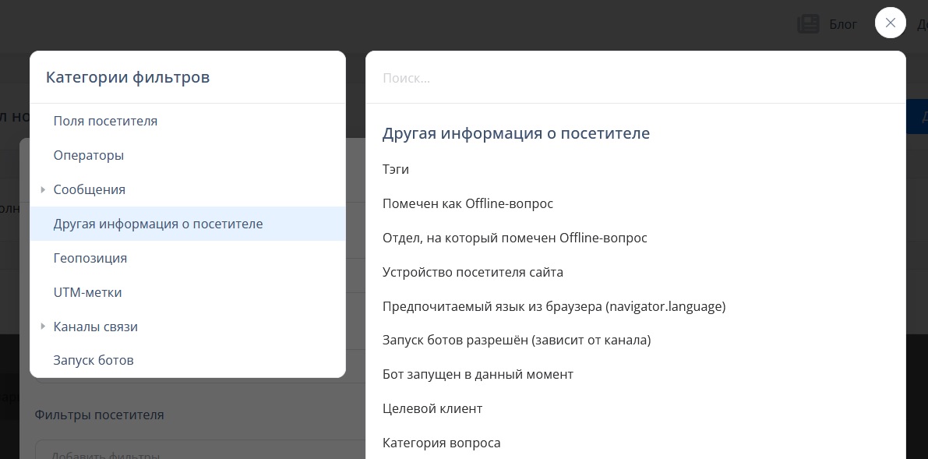Select Поля посетителя category
The width and height of the screenshot is (928, 459).
188,121
